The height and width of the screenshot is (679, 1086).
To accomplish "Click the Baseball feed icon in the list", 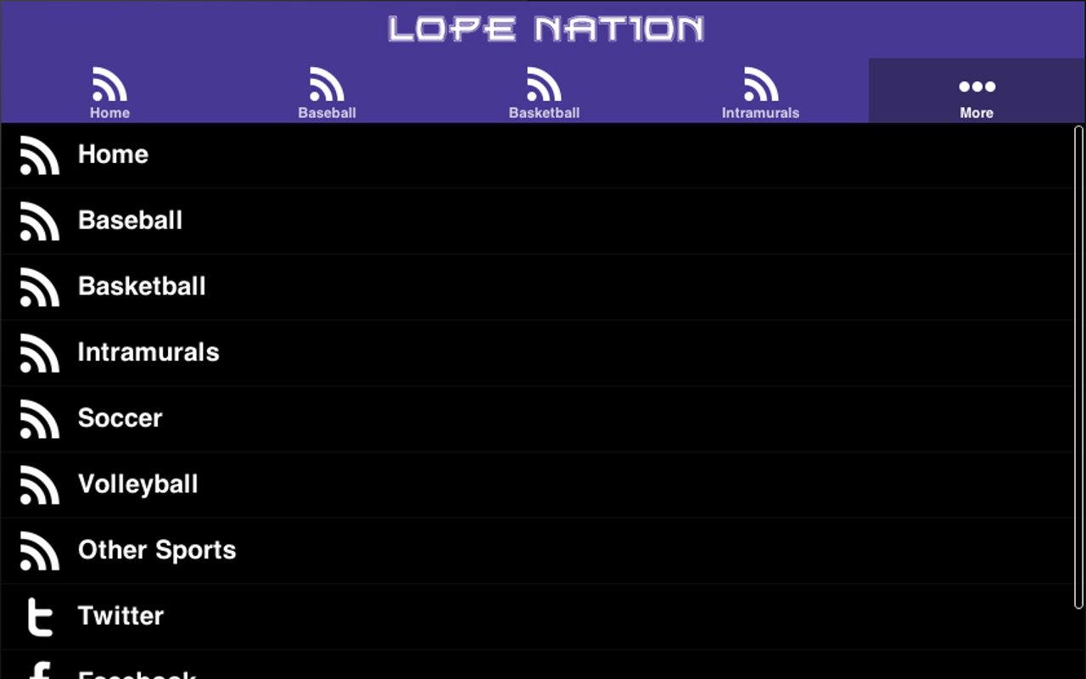I will point(39,221).
